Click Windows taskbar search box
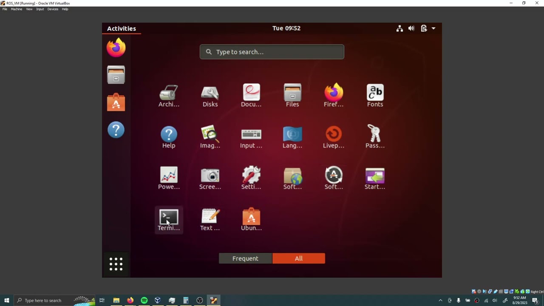The height and width of the screenshot is (306, 544). 54,300
